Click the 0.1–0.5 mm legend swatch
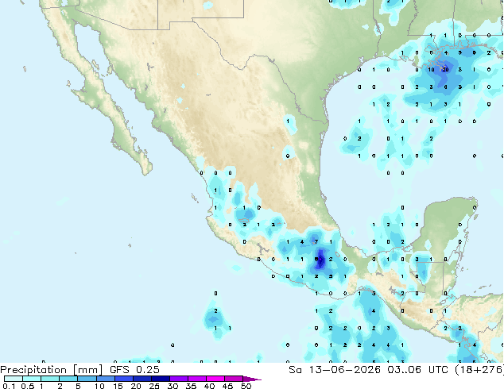Screen dimensions: 504x389 tap(14, 379)
